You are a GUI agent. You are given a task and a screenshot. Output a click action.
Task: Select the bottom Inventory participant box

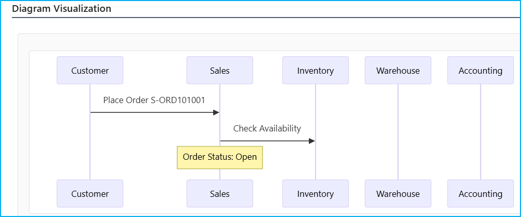pyautogui.click(x=315, y=194)
